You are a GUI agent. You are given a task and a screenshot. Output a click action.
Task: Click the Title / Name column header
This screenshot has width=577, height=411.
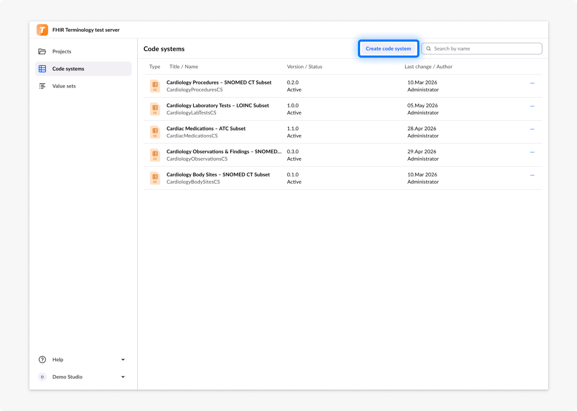coord(184,67)
